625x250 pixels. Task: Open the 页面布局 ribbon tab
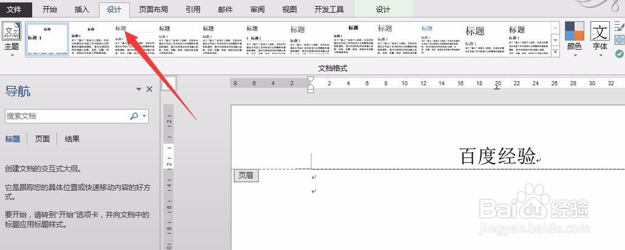[x=154, y=9]
